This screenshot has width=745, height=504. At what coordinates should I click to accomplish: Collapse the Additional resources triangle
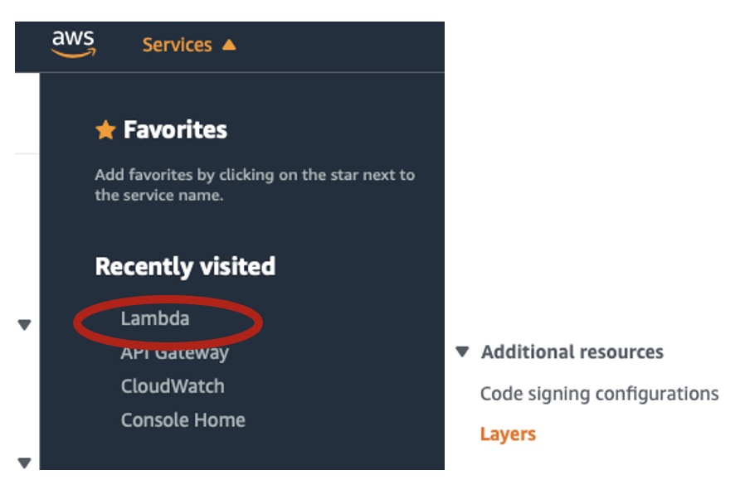(x=462, y=352)
